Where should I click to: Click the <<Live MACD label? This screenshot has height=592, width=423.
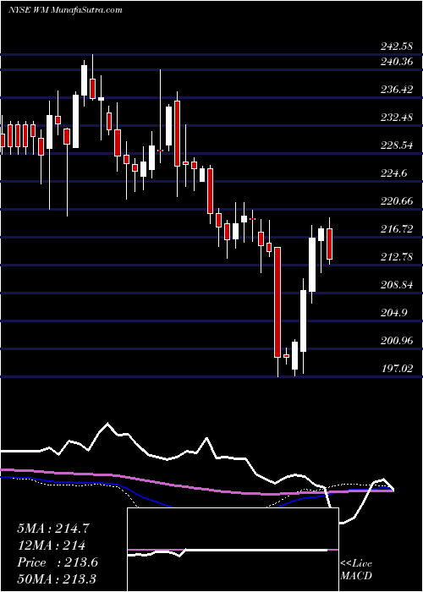(356, 570)
